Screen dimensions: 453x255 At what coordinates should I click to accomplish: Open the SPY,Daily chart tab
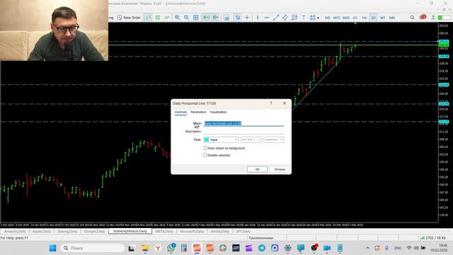243,232
